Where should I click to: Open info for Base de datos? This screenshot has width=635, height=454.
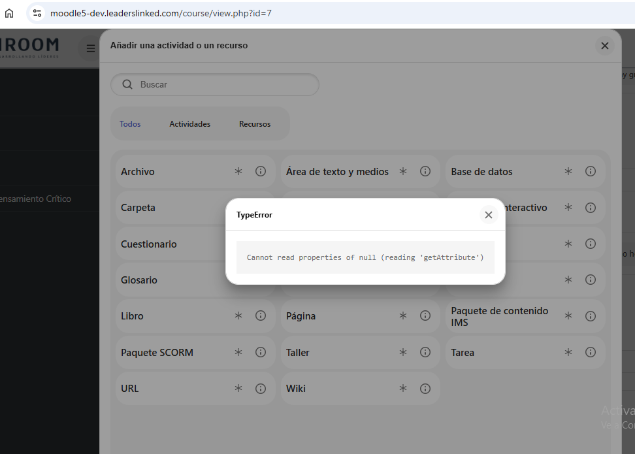(591, 171)
